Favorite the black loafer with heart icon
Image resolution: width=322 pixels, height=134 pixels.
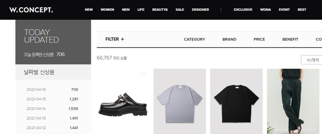click(144, 74)
